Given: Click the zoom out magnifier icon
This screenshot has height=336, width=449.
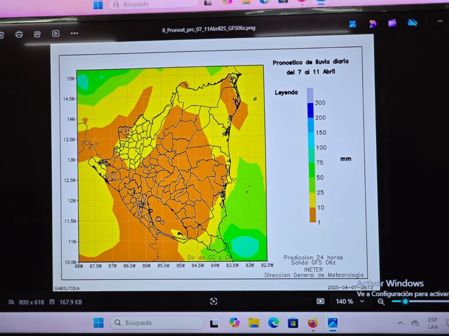Looking at the screenshot, I should [381, 301].
